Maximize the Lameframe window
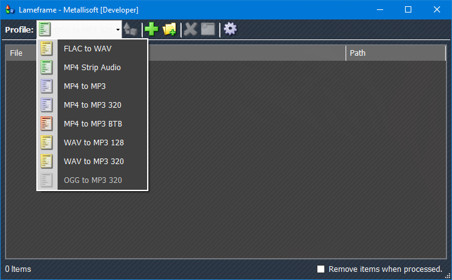The width and height of the screenshot is (452, 280). (408, 9)
